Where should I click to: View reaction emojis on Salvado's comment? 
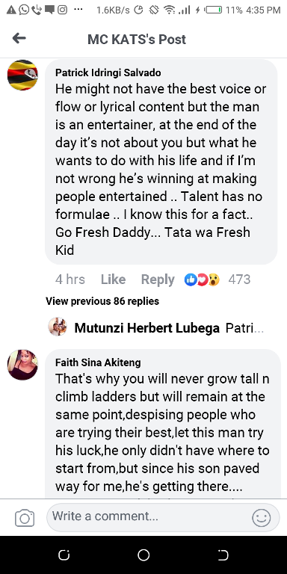[202, 280]
